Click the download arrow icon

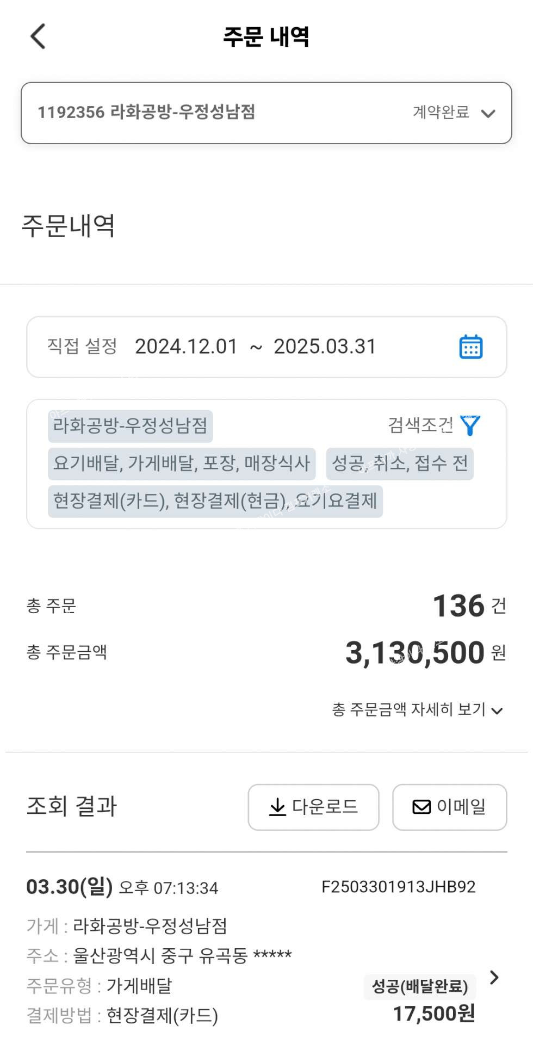pos(277,807)
